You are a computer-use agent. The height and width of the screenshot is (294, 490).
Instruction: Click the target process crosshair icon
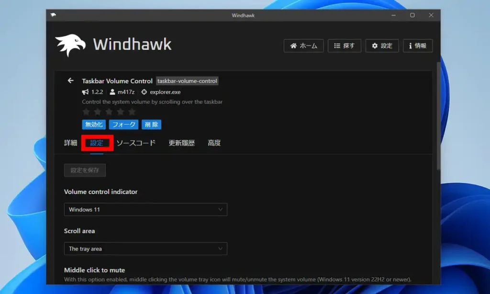click(x=144, y=92)
